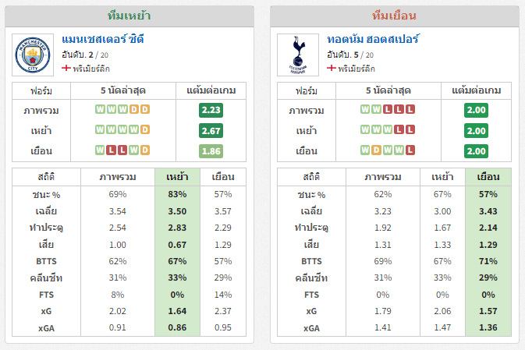Click the 2.23 points-per-game badge
The image size is (525, 350).
(211, 110)
